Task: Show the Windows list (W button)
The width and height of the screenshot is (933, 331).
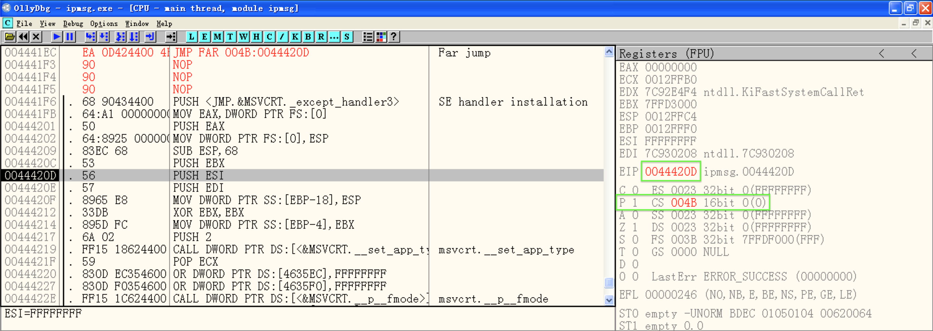Action: [x=243, y=37]
